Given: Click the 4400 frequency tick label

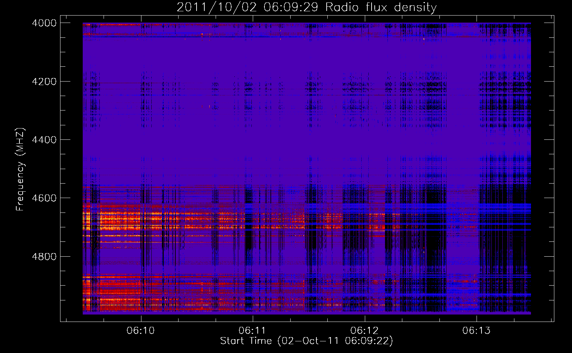Looking at the screenshot, I should 44,140.
